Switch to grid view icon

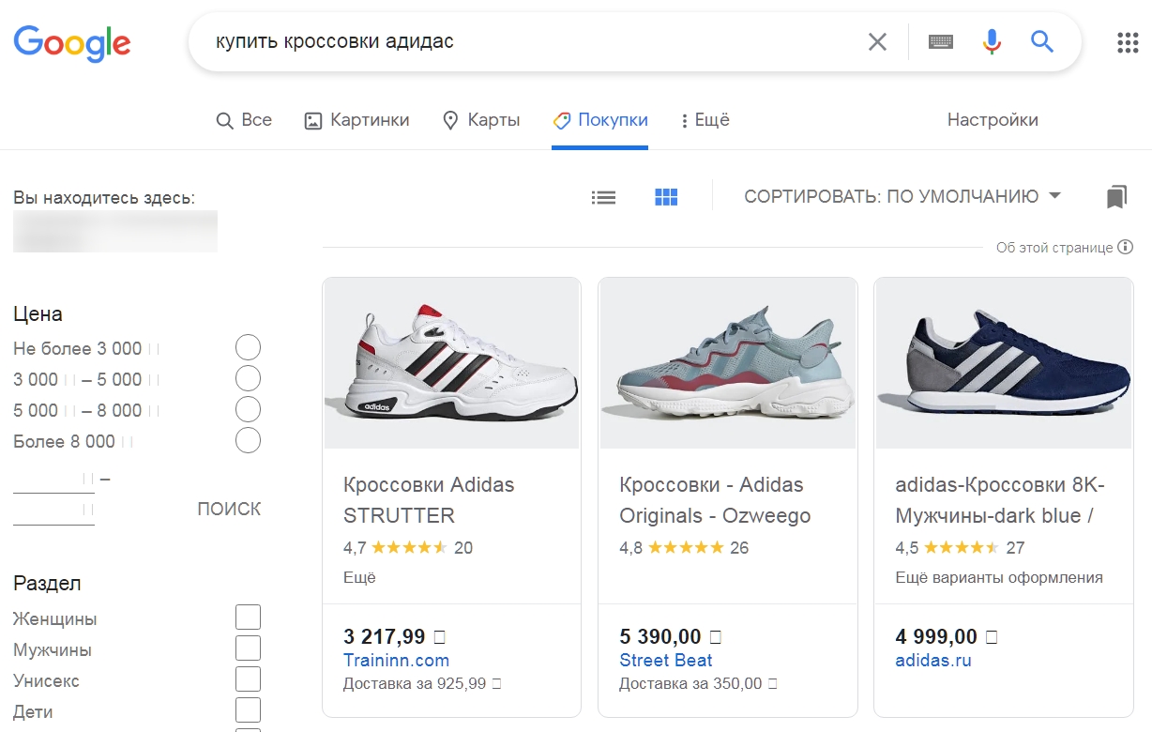click(x=666, y=197)
